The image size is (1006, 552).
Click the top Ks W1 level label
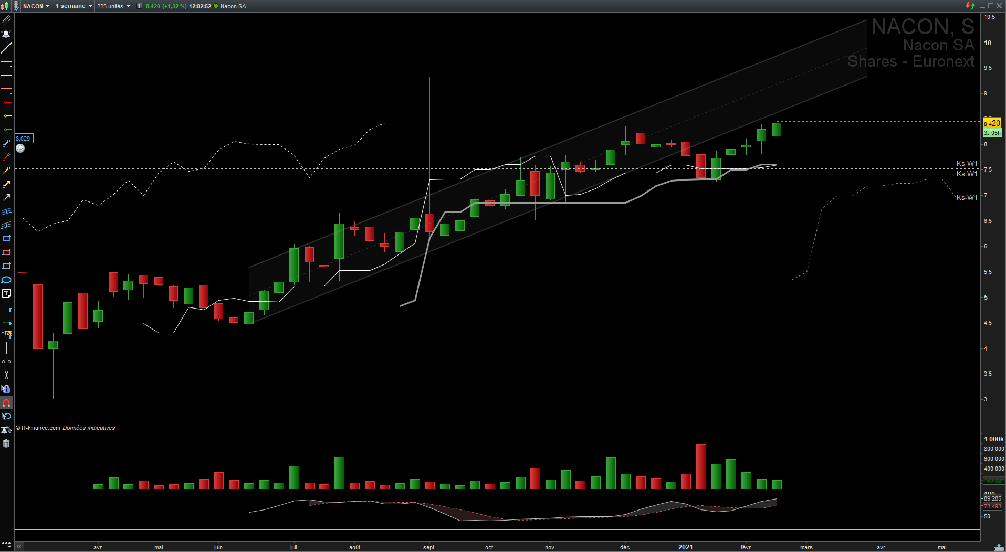(x=967, y=163)
